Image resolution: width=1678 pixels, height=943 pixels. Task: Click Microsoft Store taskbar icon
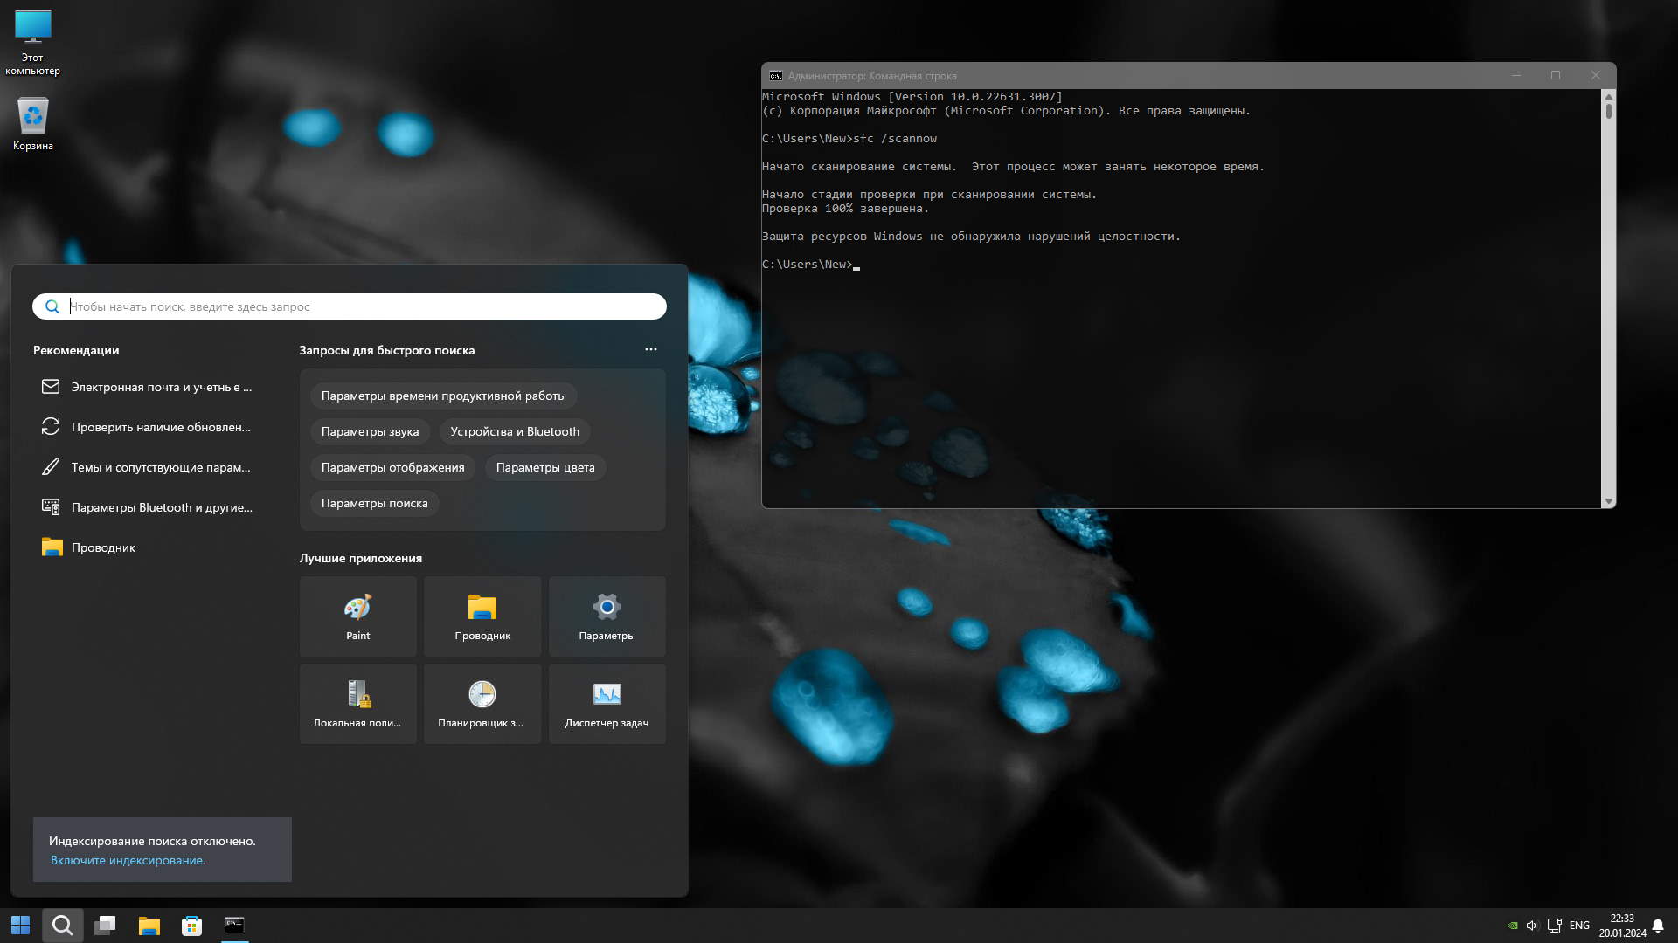[x=191, y=926]
